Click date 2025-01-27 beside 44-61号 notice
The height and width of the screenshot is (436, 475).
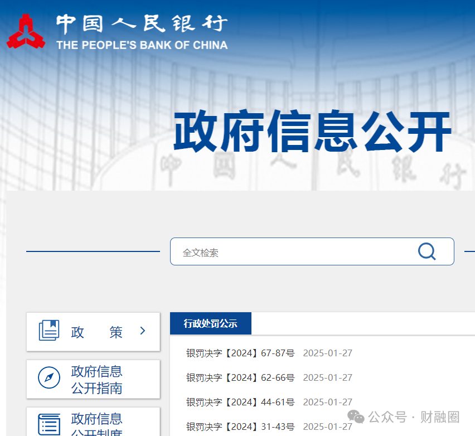(328, 402)
